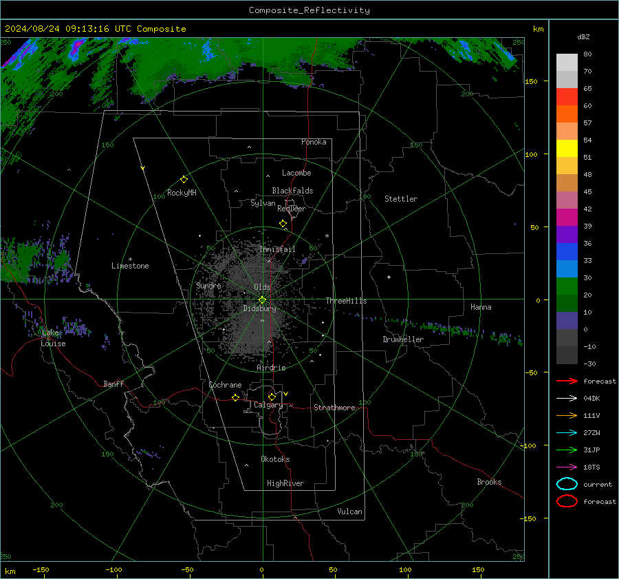Select the pink 42–45 dBZ swatch

click(567, 200)
